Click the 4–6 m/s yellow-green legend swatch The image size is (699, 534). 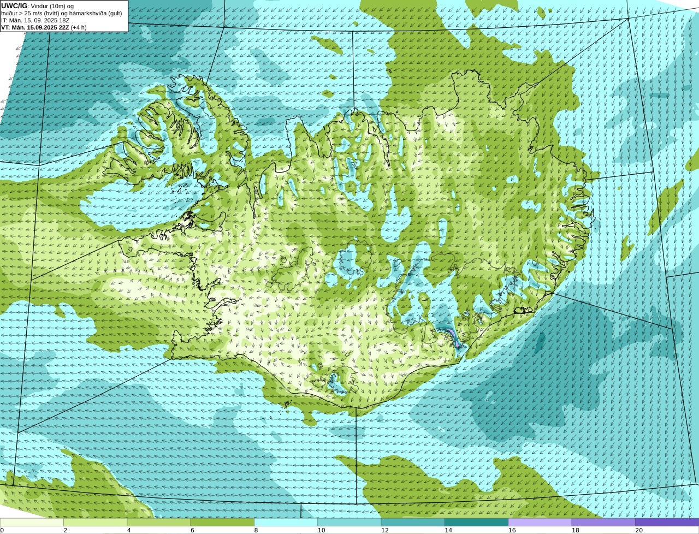pos(159,522)
